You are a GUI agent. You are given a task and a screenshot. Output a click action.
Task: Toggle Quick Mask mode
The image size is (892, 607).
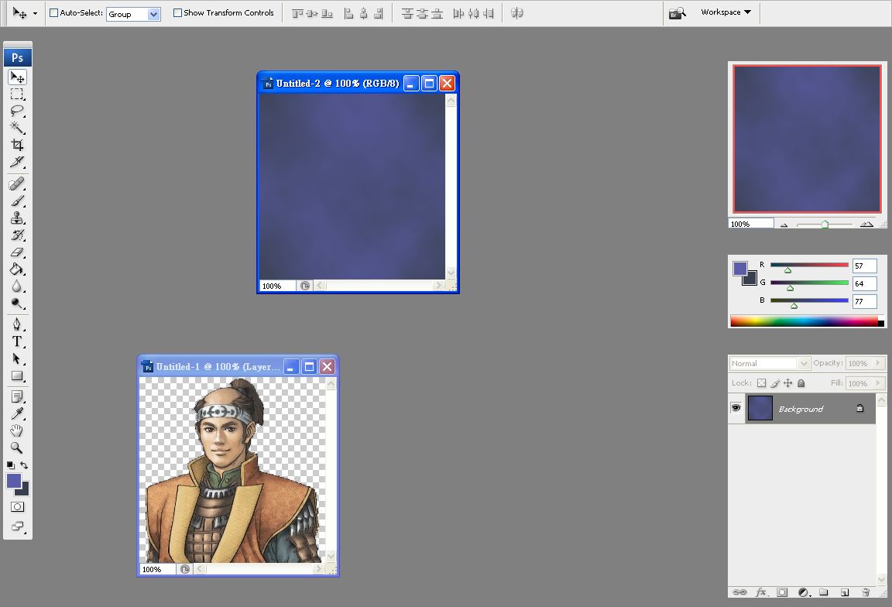pyautogui.click(x=18, y=507)
